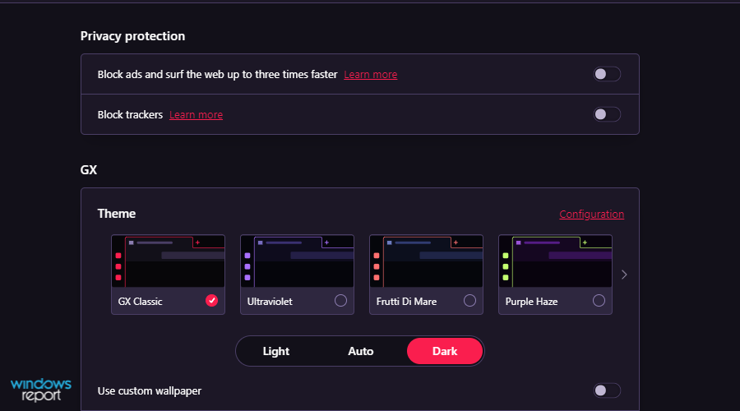
Task: Click the 'Block ads and surf the web' text
Action: click(x=218, y=75)
